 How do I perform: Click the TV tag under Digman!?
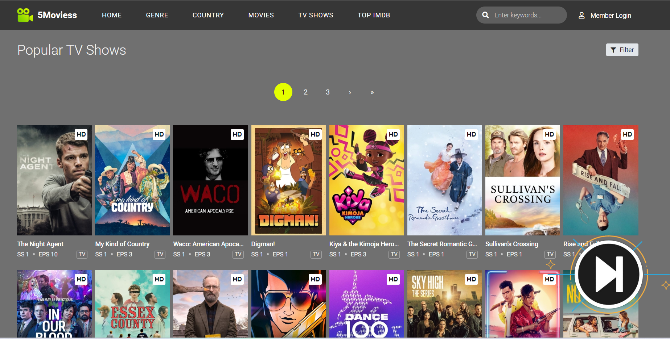316,254
